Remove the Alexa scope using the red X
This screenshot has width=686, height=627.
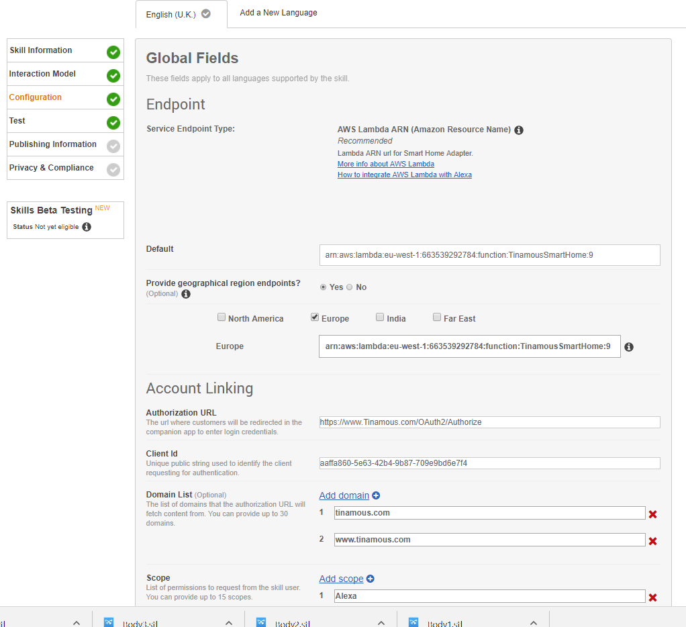(x=652, y=597)
